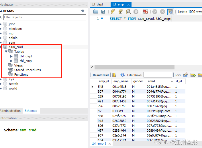Image resolution: width=202 pixels, height=148 pixels.
Task: Click emp_id cell 807
Action: [x=104, y=91]
